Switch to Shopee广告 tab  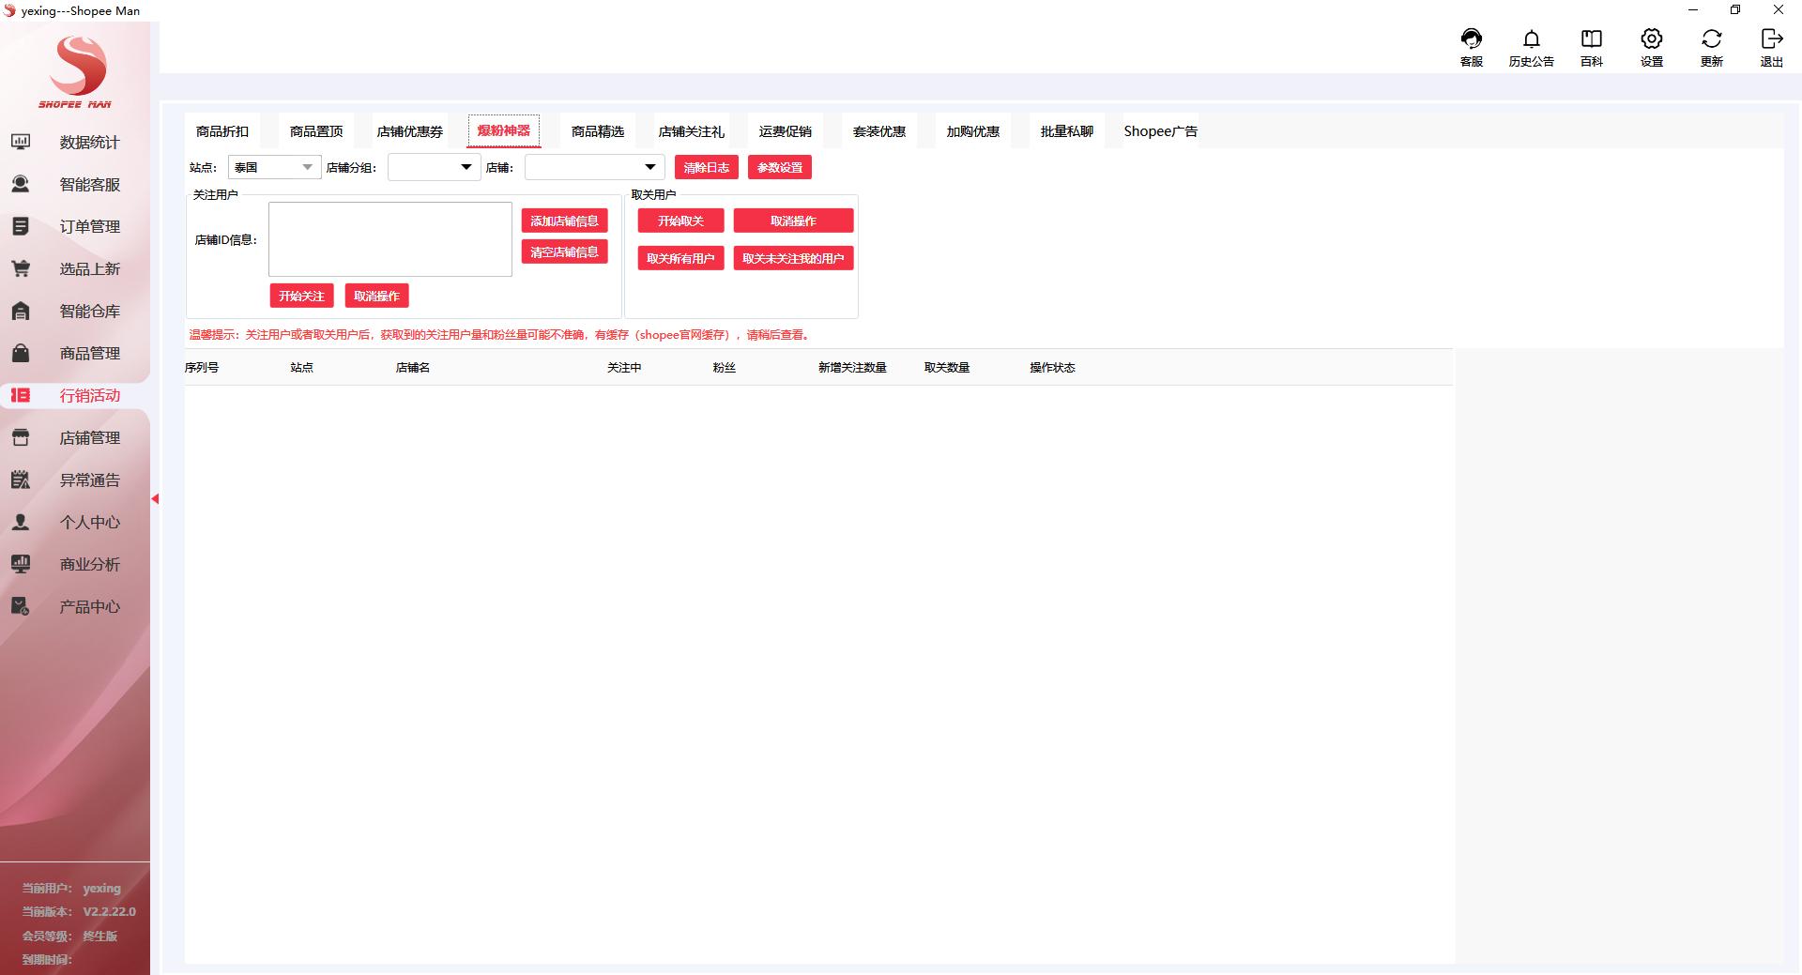1161,131
